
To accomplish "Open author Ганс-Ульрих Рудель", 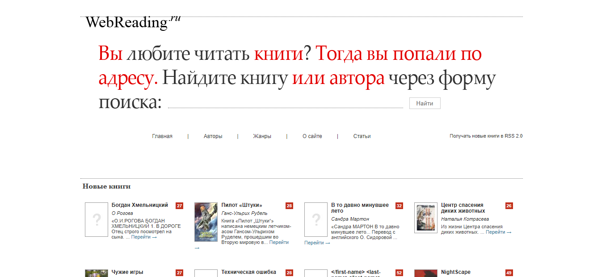I will [x=244, y=213].
